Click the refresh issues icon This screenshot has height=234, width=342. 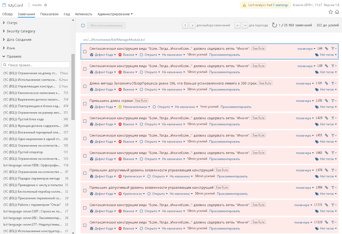[274, 25]
